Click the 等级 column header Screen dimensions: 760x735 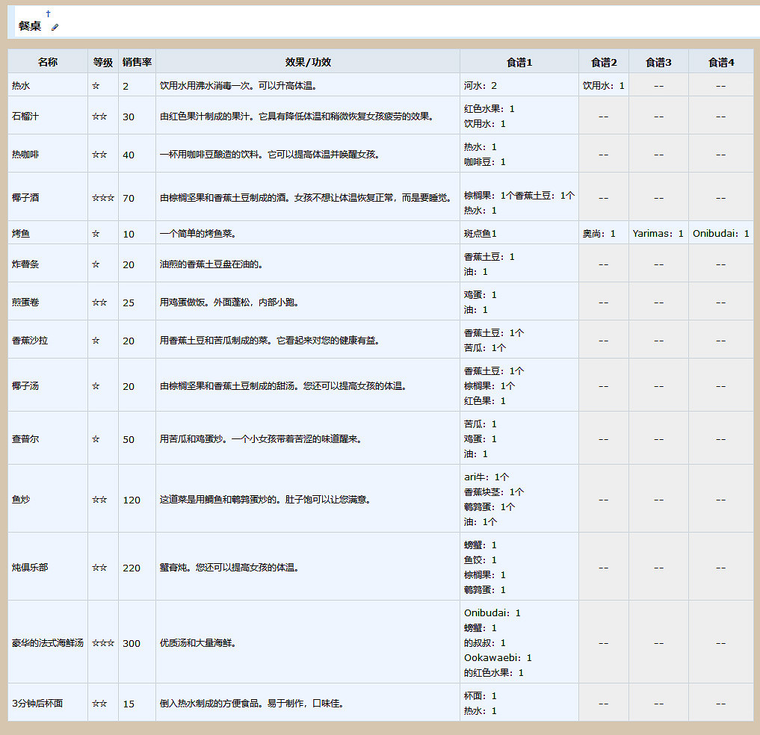point(102,61)
